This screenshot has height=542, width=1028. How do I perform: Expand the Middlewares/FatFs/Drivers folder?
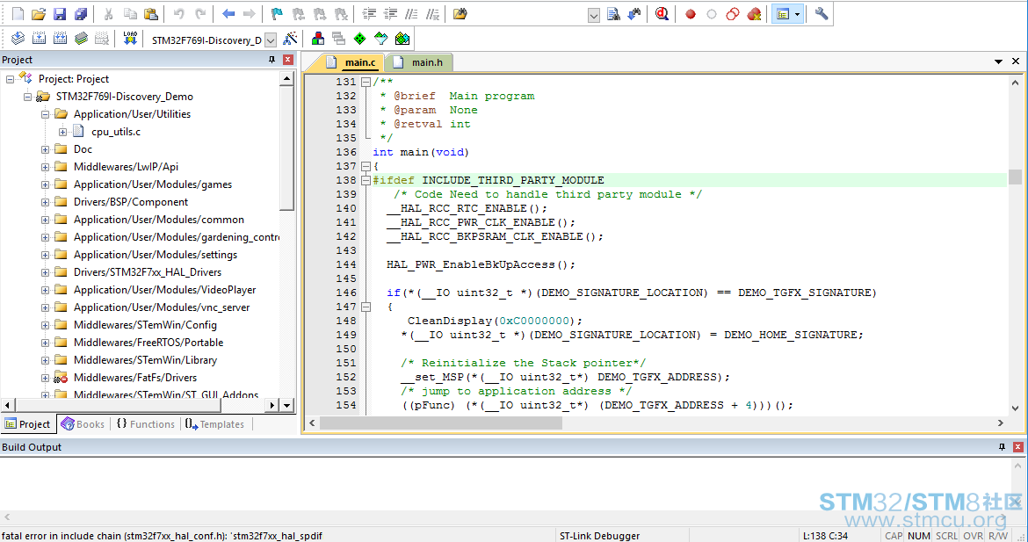click(45, 378)
